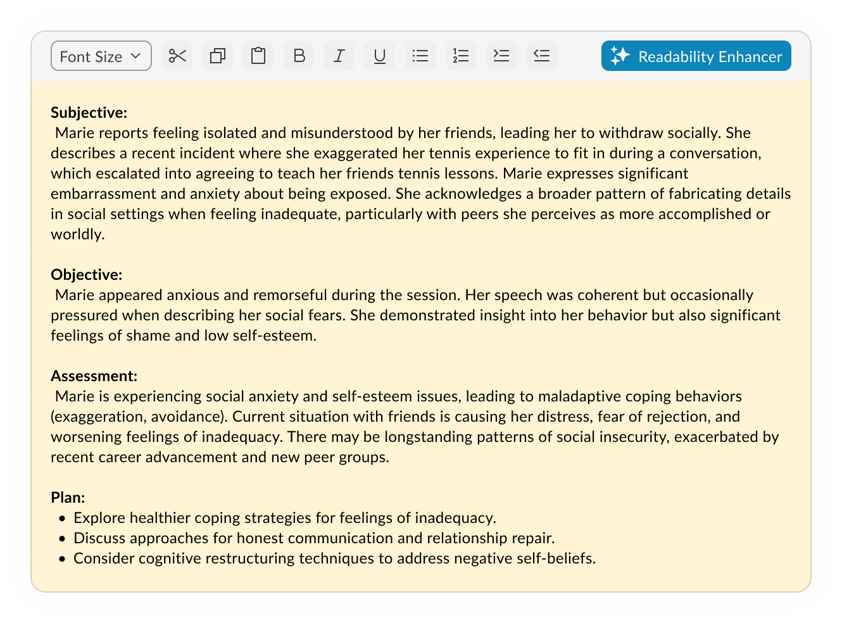Click the Objective heading

tap(86, 275)
